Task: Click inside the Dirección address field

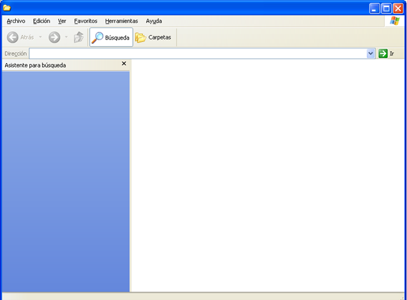Action: pos(198,54)
